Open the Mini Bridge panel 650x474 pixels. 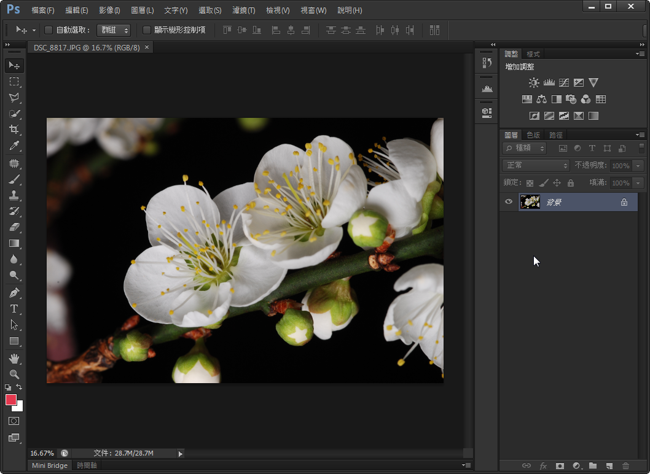tap(50, 465)
